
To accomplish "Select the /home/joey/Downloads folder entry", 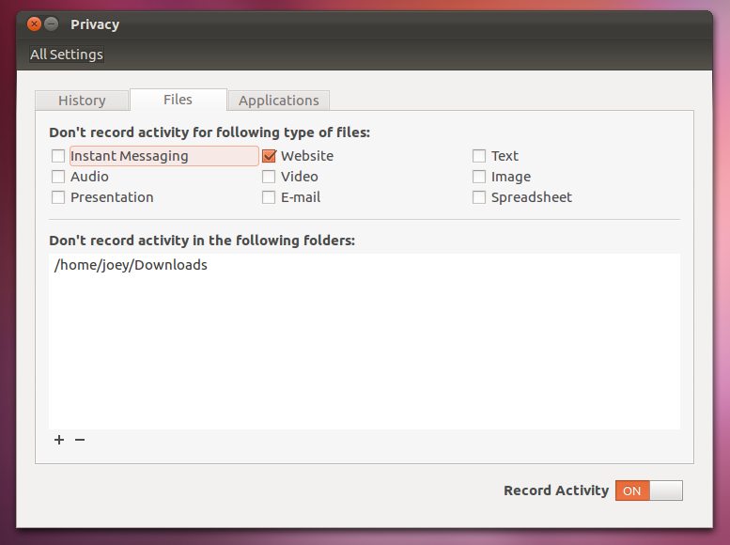I will [x=131, y=265].
